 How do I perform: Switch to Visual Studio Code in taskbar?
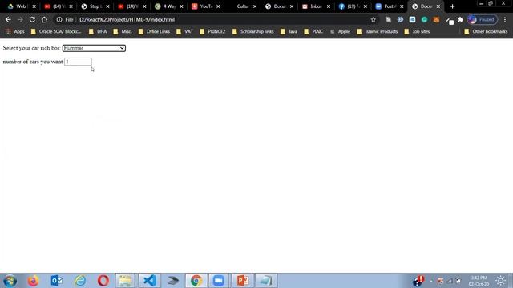(150, 281)
